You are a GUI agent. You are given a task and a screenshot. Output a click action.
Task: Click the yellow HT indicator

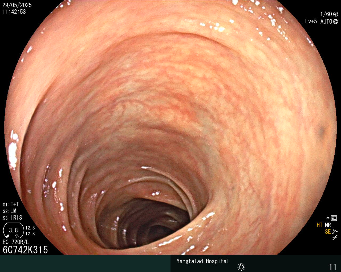(x=319, y=225)
